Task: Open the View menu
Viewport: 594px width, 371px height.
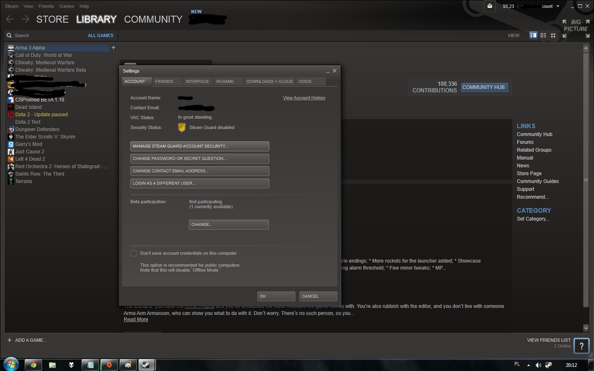Action: click(x=28, y=6)
